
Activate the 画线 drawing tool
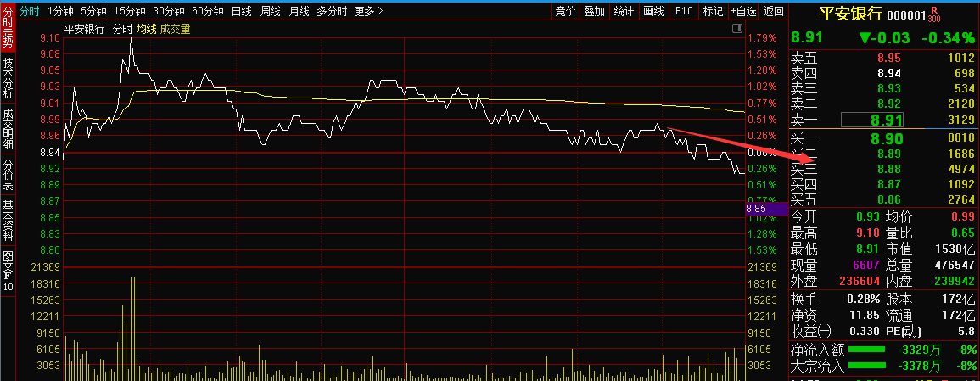tap(653, 11)
